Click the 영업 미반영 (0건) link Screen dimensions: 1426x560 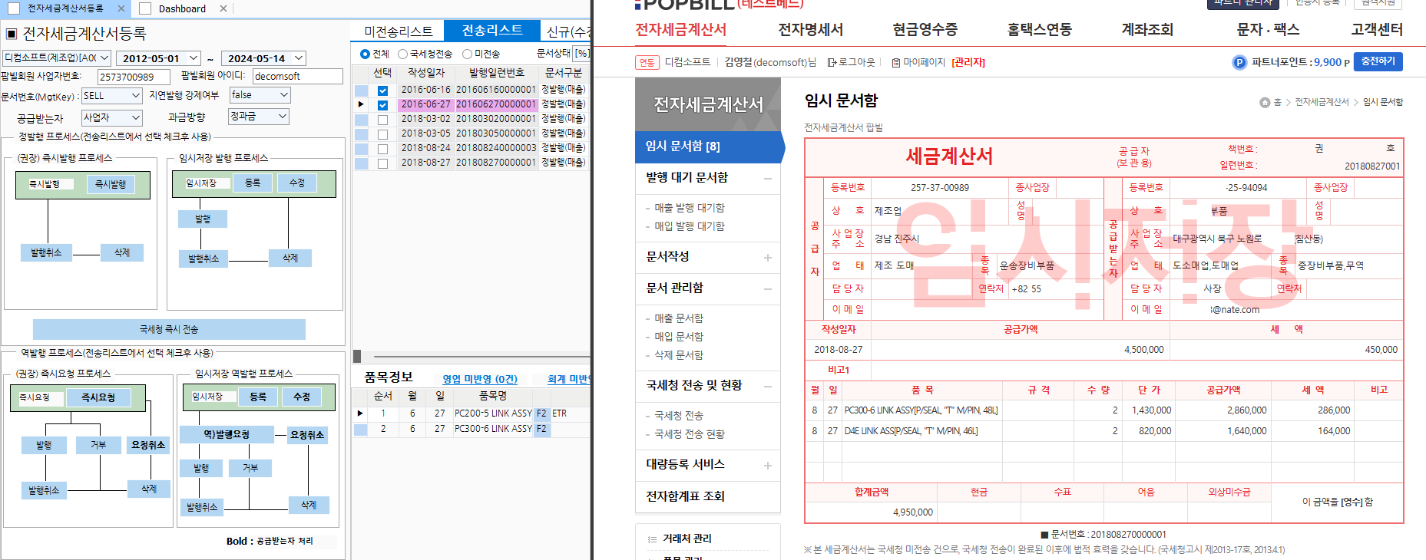coord(480,379)
